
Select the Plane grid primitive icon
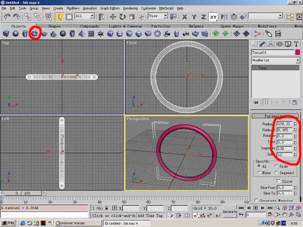click(91, 34)
